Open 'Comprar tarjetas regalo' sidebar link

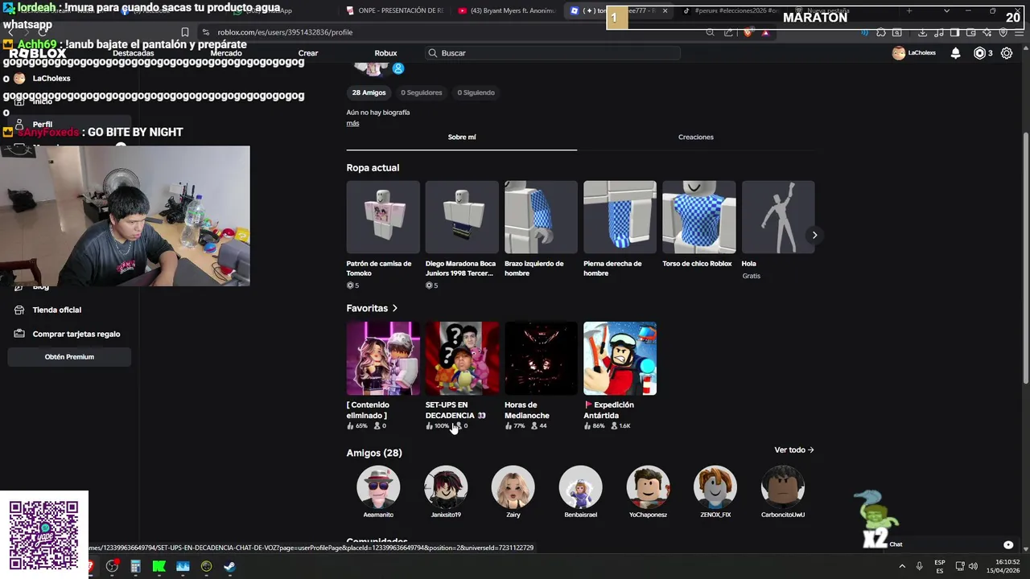pyautogui.click(x=76, y=334)
